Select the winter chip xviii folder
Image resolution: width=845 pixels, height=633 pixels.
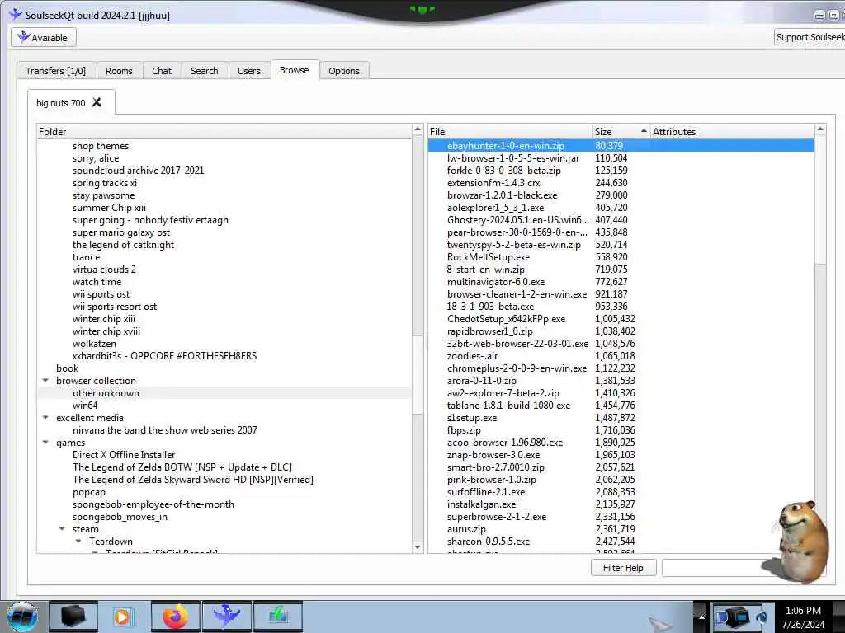tap(106, 331)
